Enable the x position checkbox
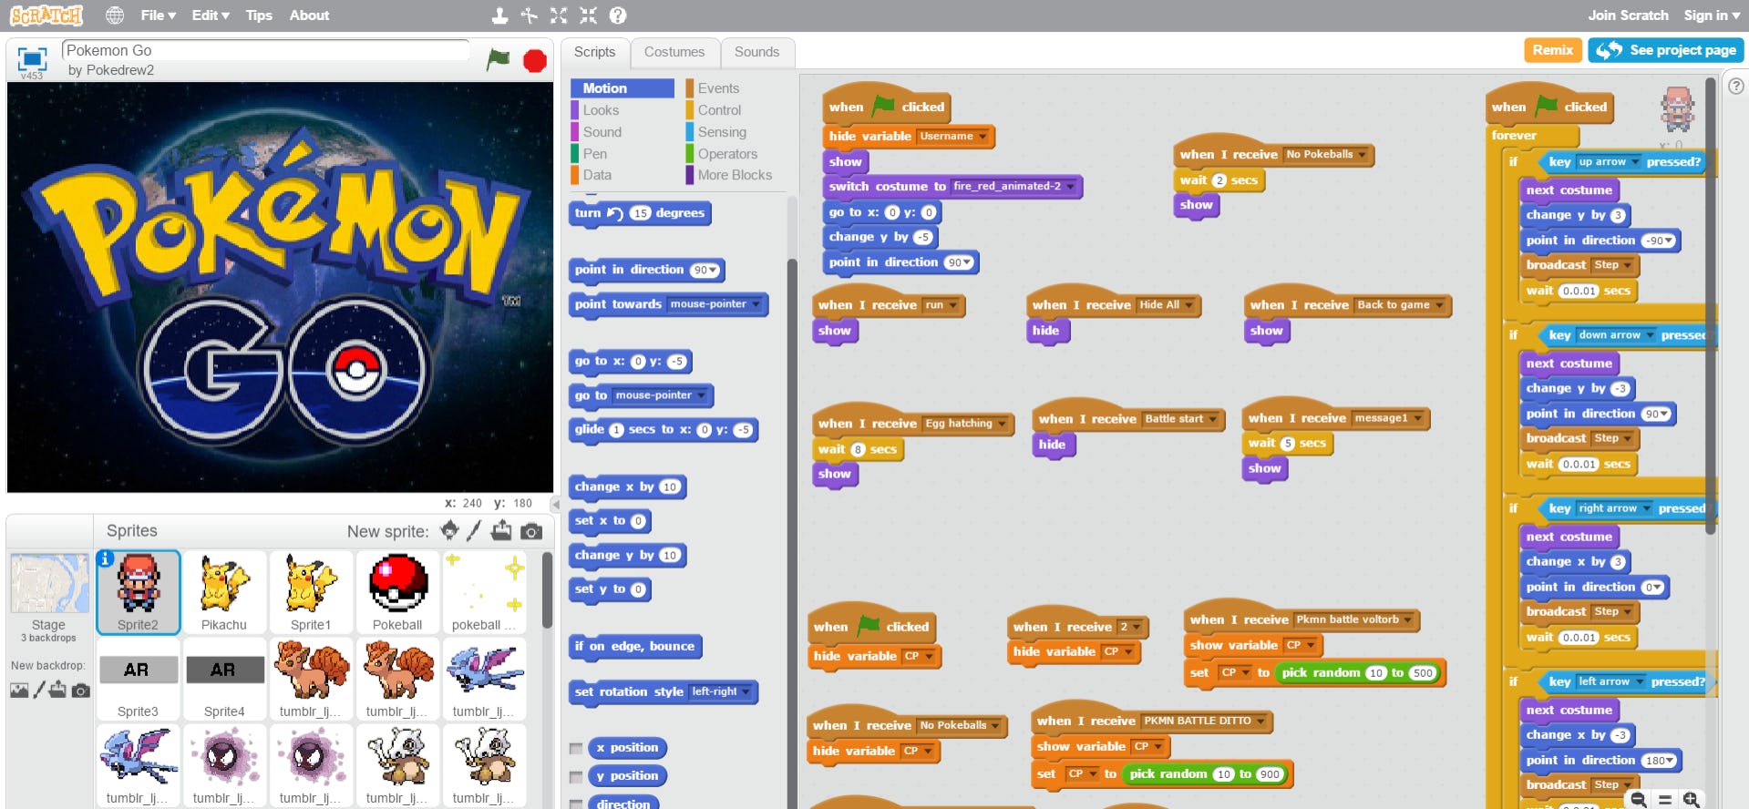 (576, 749)
